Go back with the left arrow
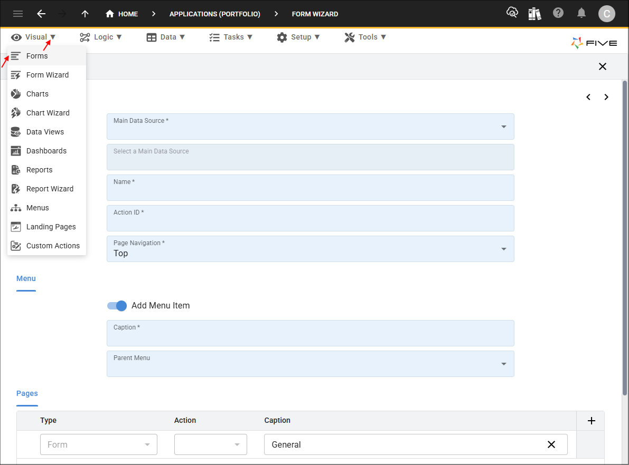This screenshot has height=465, width=629. pyautogui.click(x=41, y=14)
